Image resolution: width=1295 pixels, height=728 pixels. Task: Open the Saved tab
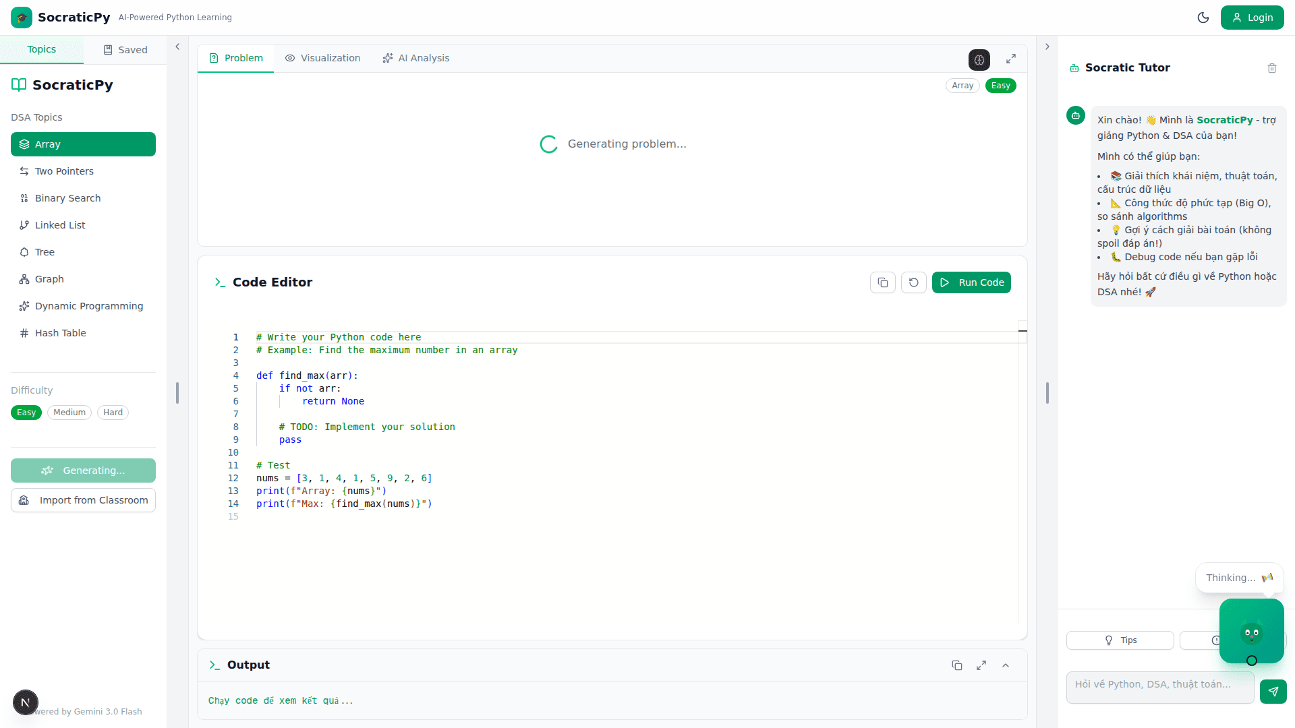125,50
